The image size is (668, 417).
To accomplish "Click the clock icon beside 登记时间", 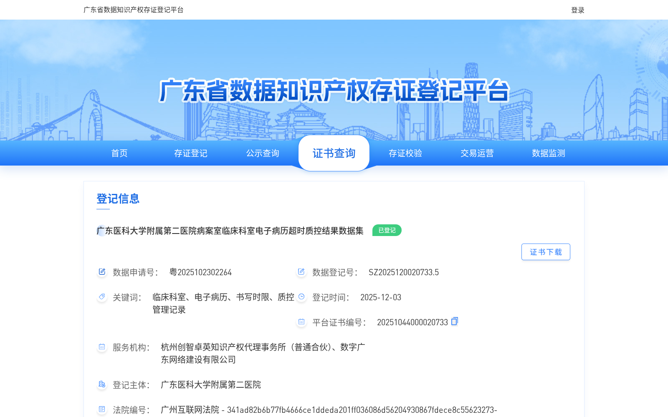I will (x=301, y=297).
